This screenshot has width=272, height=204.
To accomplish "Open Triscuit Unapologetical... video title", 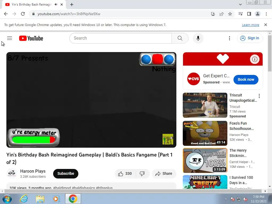I will click(243, 98).
